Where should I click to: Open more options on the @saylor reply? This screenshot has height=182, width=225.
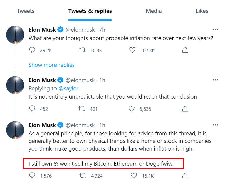tap(215, 80)
